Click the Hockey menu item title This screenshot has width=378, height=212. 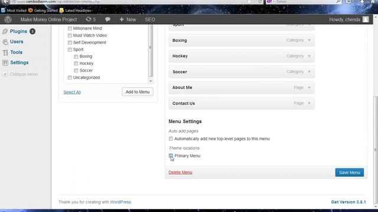click(x=180, y=56)
